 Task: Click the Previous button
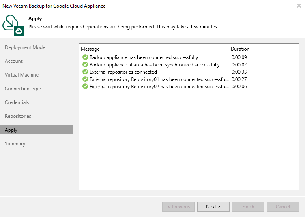pyautogui.click(x=178, y=207)
